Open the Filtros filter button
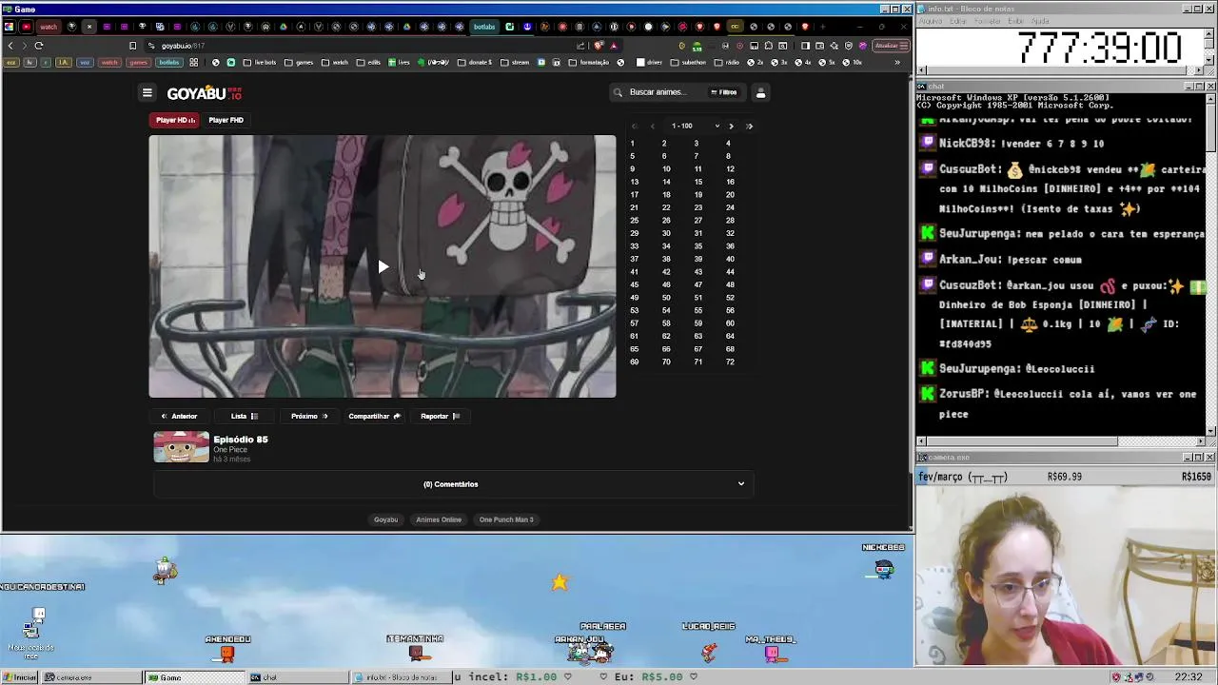 click(724, 92)
